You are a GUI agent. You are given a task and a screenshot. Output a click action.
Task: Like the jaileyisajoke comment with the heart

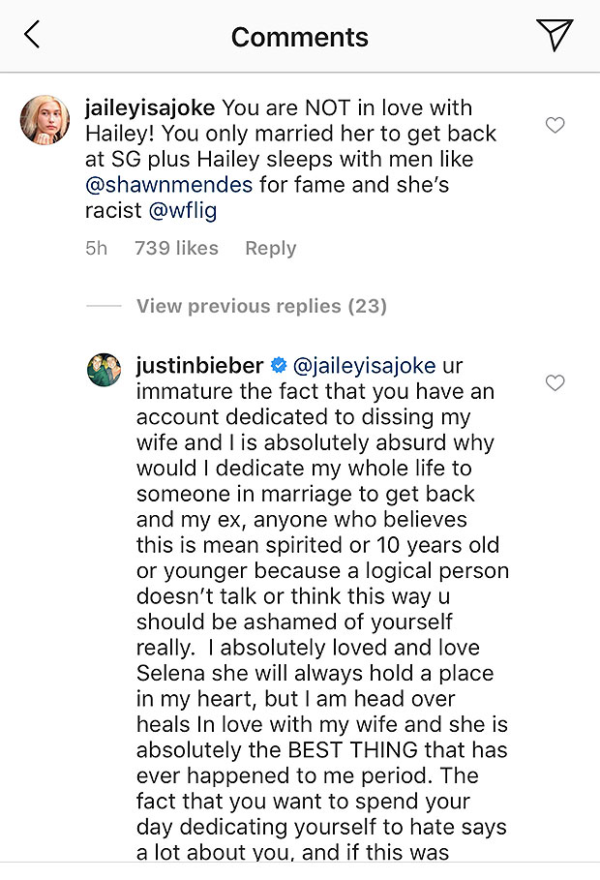click(x=555, y=125)
